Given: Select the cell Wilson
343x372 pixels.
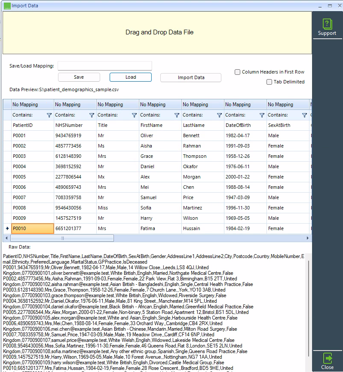Looking at the screenshot, I should coord(203,218).
